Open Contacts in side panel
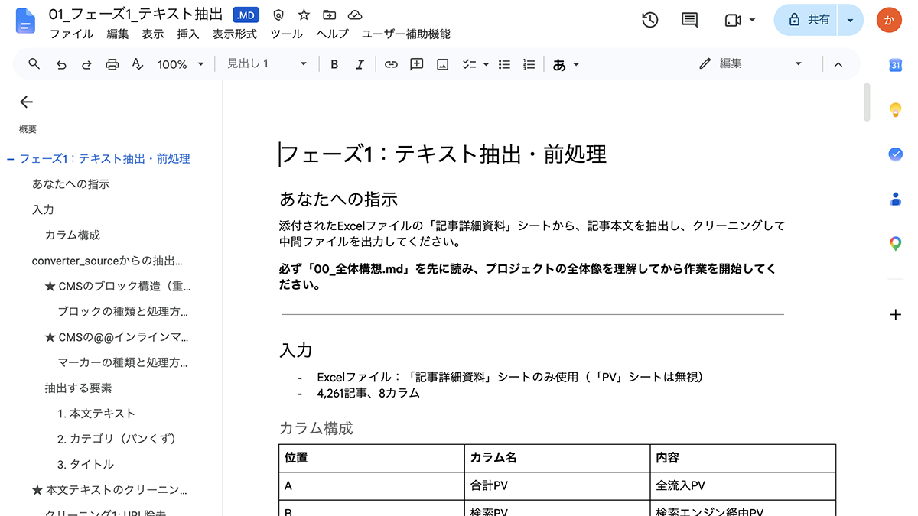The height and width of the screenshot is (516, 918). coord(896,199)
